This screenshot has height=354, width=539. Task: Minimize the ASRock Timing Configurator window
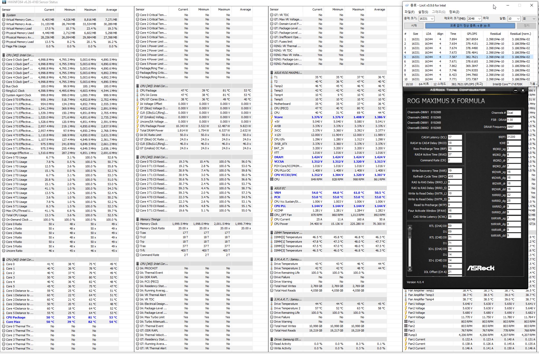(515, 90)
